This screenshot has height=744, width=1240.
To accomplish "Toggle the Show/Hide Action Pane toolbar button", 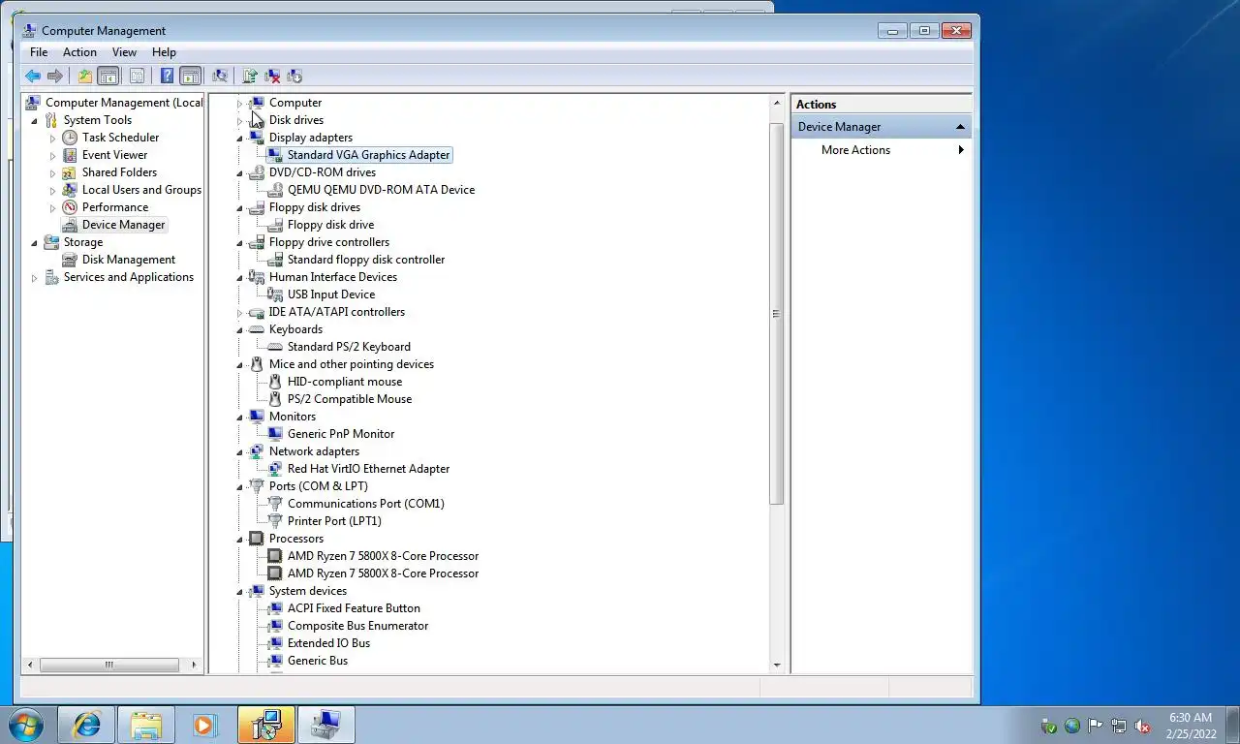I will pyautogui.click(x=191, y=76).
